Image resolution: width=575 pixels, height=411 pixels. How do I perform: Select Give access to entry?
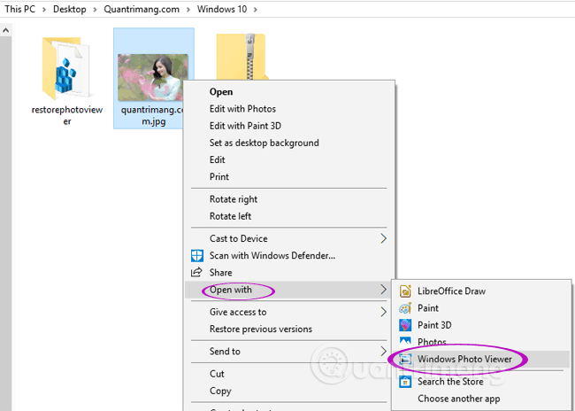click(289, 312)
